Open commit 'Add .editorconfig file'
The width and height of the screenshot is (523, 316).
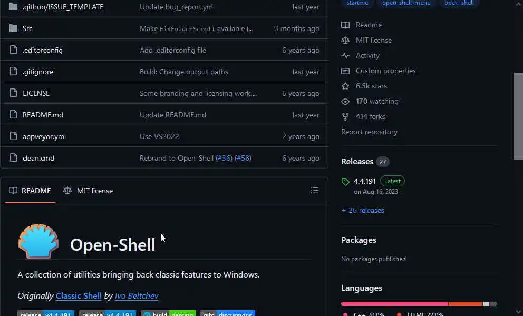[x=172, y=51]
